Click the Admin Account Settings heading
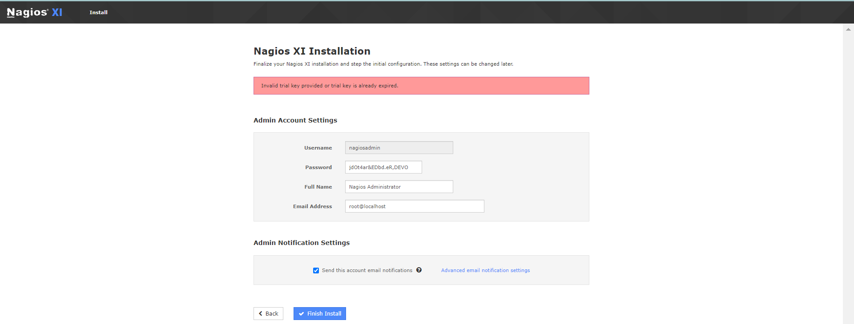Image resolution: width=854 pixels, height=324 pixels. point(295,120)
